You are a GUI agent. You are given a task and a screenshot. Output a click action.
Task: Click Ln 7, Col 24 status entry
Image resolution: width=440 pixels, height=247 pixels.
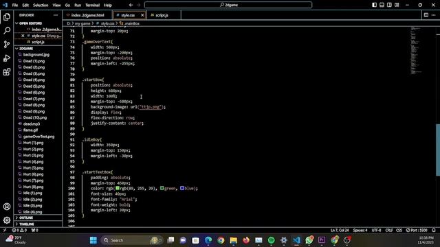coord(340,231)
